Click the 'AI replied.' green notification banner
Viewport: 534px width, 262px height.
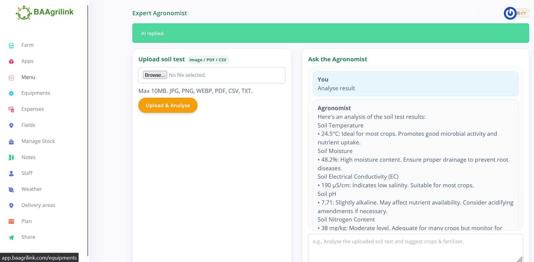tap(330, 33)
